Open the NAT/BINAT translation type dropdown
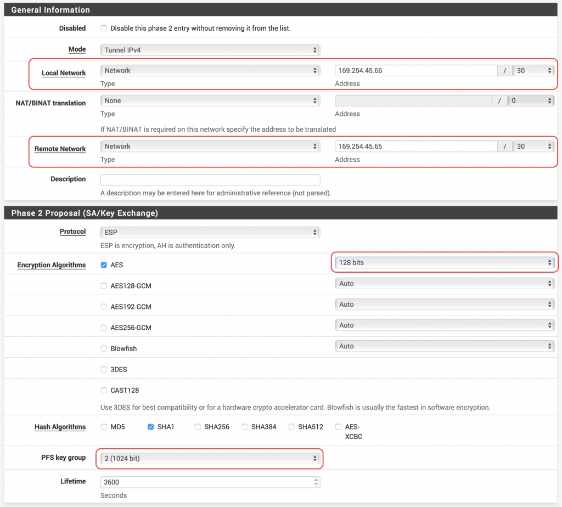 tap(210, 101)
